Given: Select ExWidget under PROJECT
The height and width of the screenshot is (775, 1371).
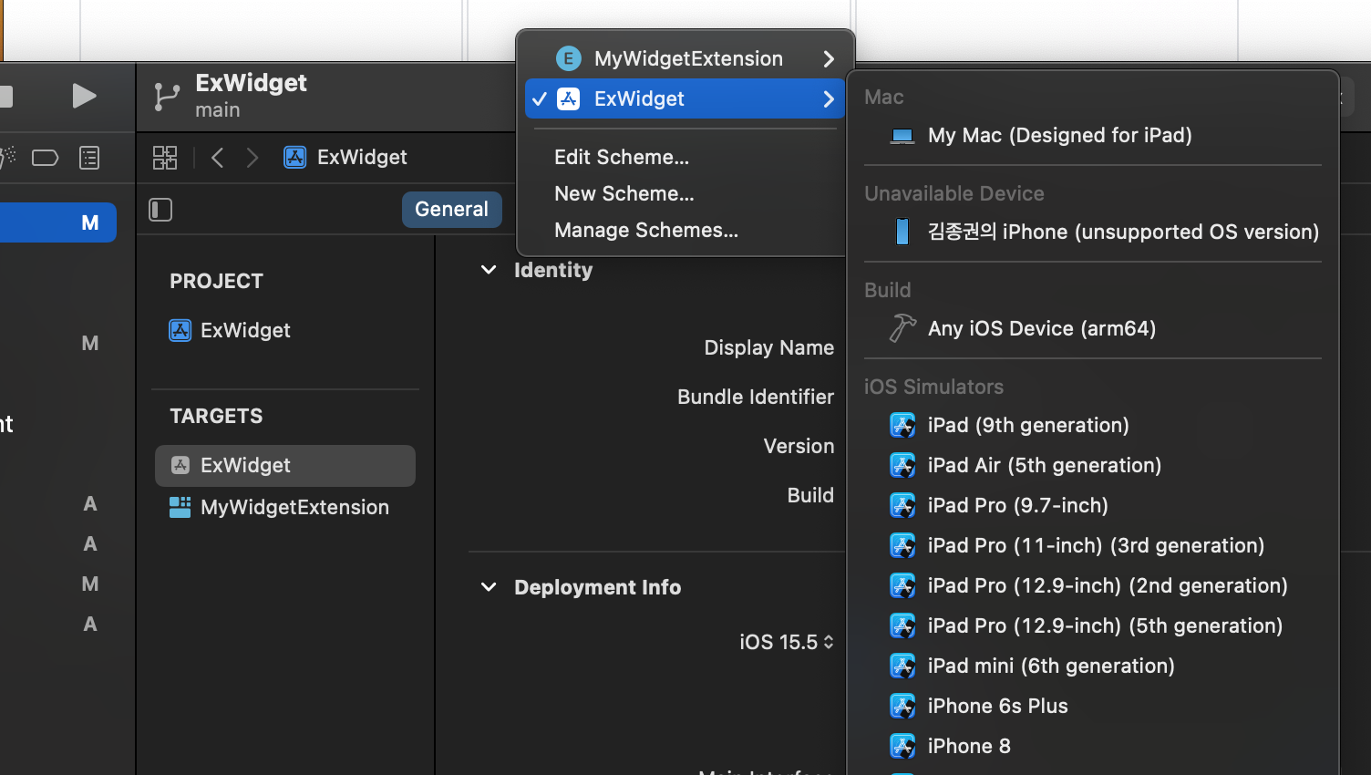Looking at the screenshot, I should coord(230,330).
